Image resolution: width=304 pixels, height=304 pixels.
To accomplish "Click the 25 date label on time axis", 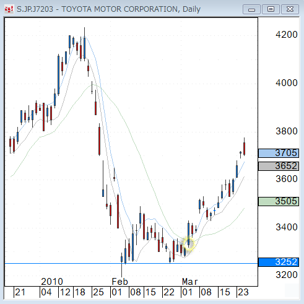I will [98, 292].
